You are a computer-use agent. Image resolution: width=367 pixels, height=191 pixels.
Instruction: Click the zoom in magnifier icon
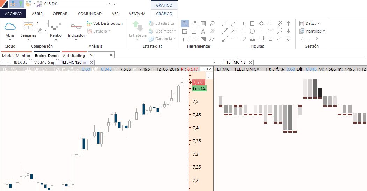click(x=212, y=23)
